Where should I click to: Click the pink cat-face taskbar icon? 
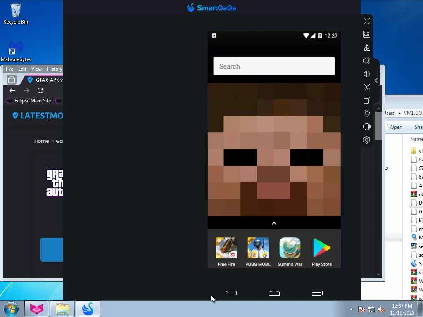tap(37, 309)
